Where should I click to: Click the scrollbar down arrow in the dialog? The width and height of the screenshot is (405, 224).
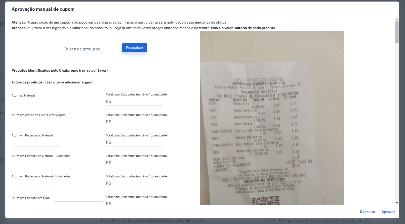coord(397,203)
